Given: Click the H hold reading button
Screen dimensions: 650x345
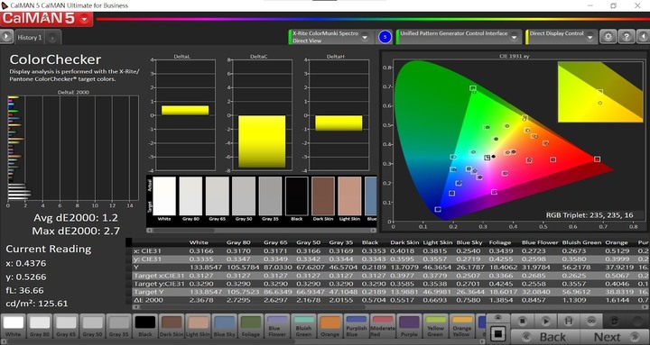Looking at the screenshot, I should [569, 321].
